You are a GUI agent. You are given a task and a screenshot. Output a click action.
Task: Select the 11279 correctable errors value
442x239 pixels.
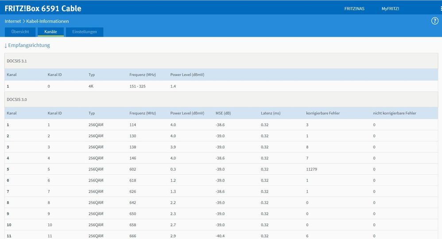point(312,169)
